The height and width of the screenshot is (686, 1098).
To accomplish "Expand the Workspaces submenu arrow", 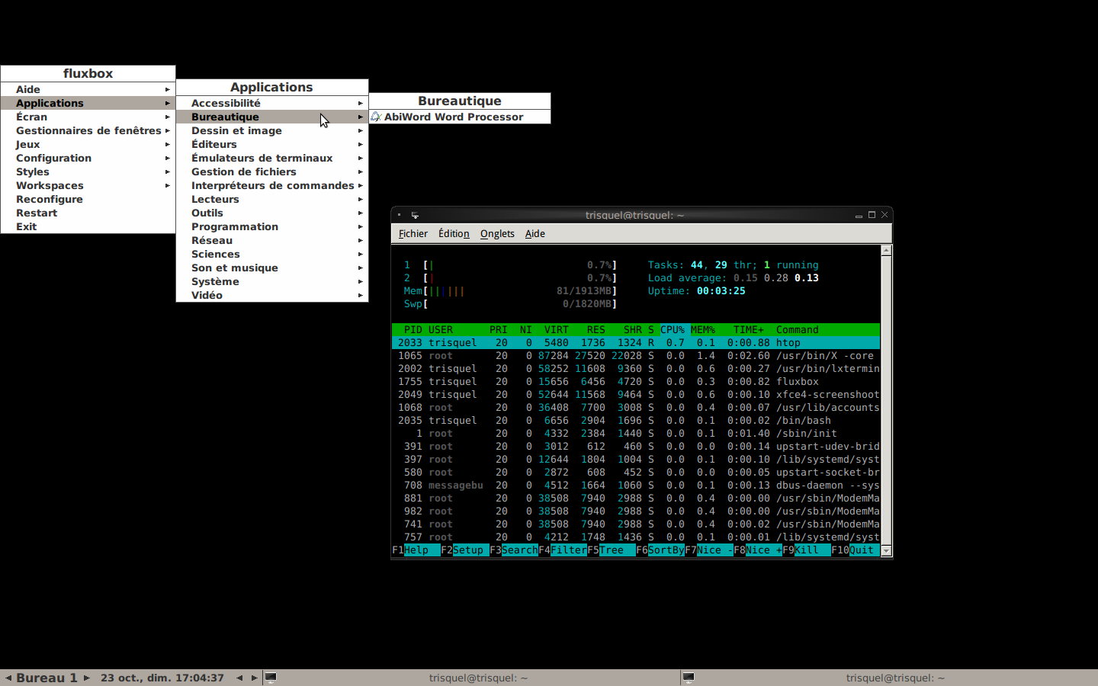I will coord(167,185).
